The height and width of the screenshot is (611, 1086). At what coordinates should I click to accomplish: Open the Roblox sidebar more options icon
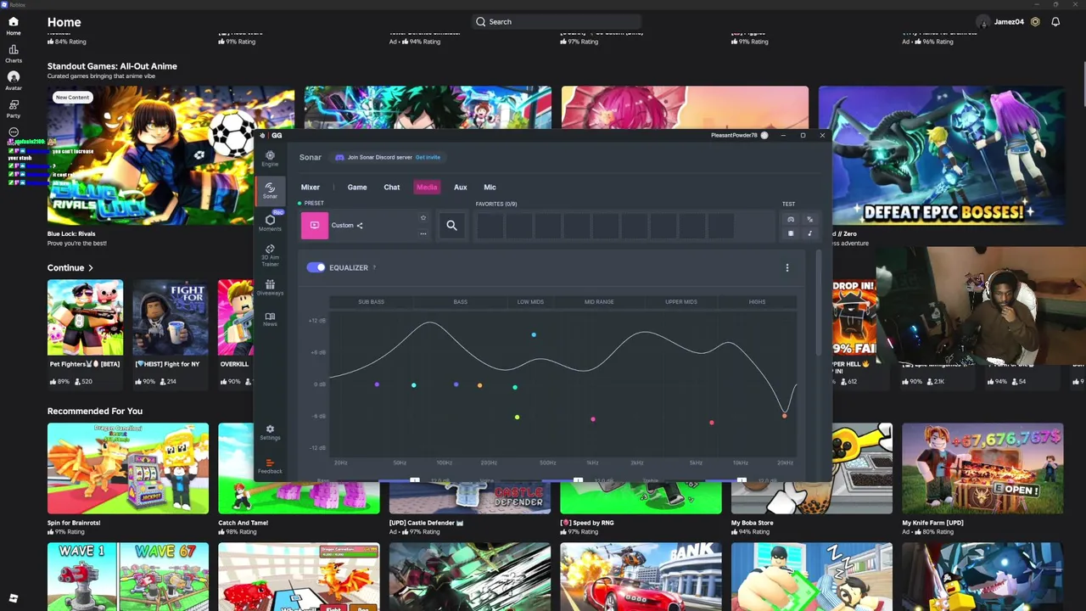click(x=14, y=132)
